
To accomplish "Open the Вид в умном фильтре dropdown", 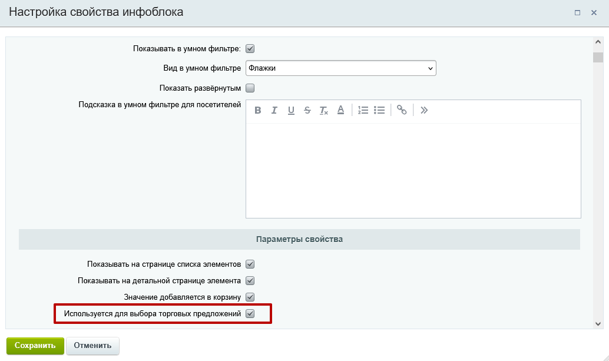I will (341, 68).
